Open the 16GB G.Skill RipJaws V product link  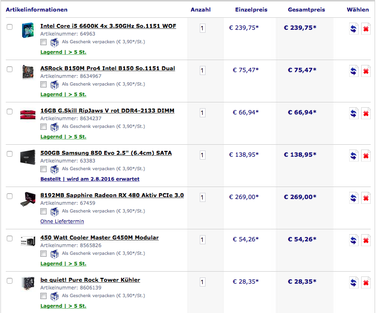(107, 111)
